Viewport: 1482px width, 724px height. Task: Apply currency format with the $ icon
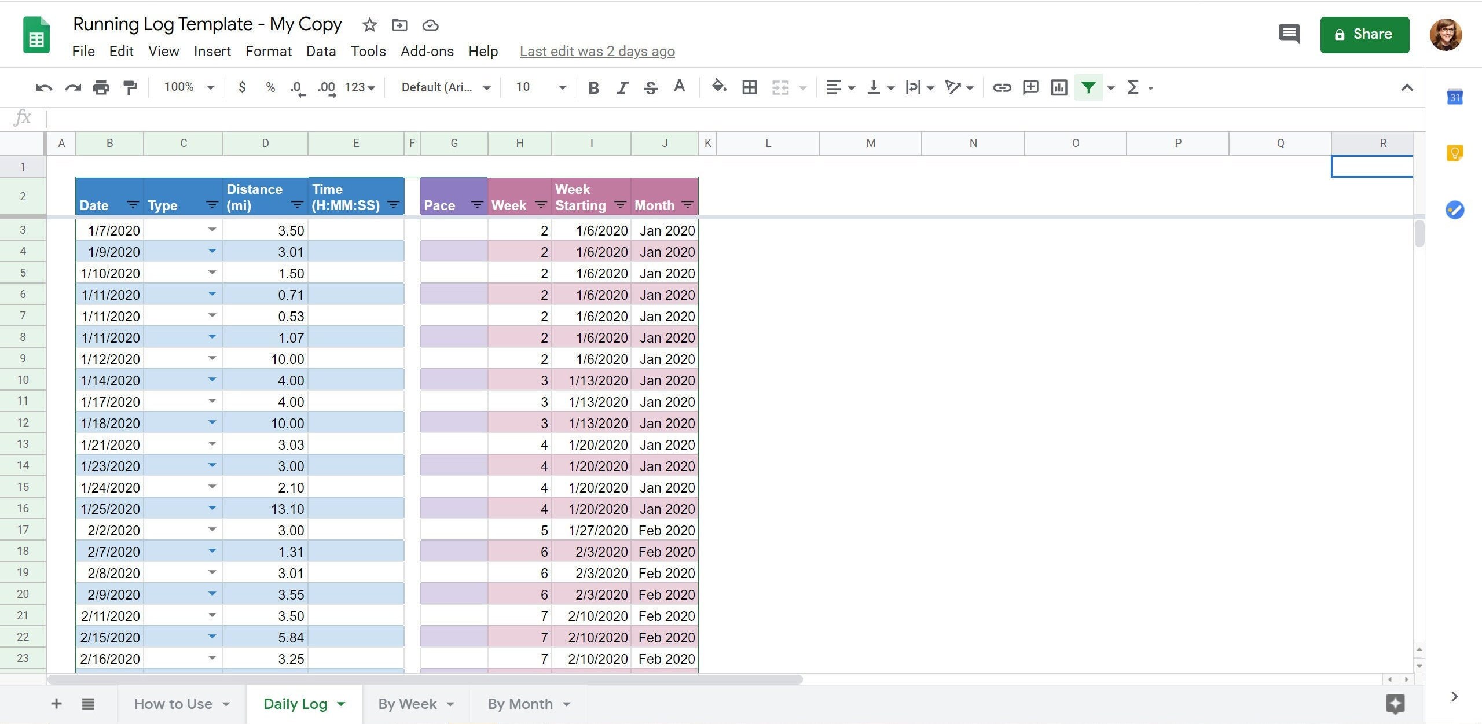click(x=242, y=87)
